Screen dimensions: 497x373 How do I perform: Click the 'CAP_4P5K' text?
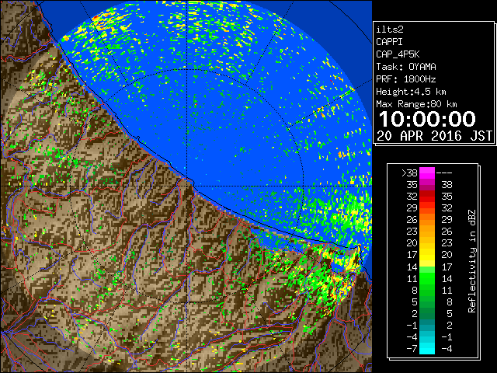click(x=398, y=54)
